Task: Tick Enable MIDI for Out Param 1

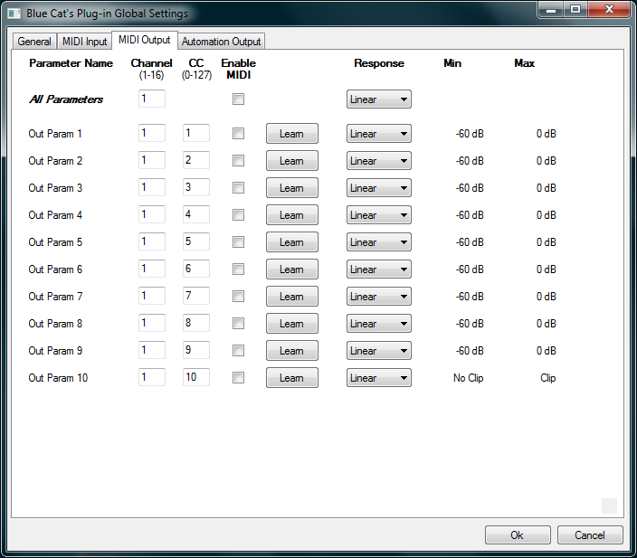Action: click(x=239, y=133)
